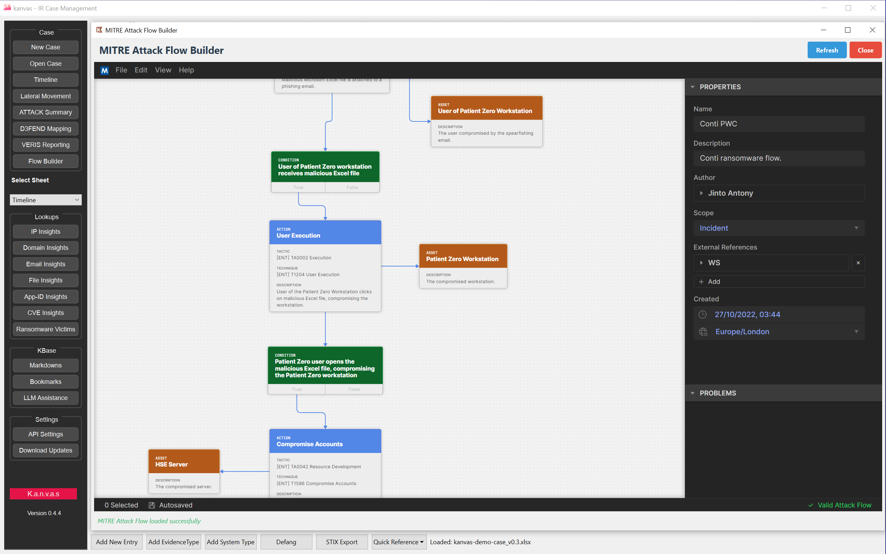The height and width of the screenshot is (554, 886).
Task: Select the False branch of the Patient Zero condition
Action: click(x=353, y=389)
